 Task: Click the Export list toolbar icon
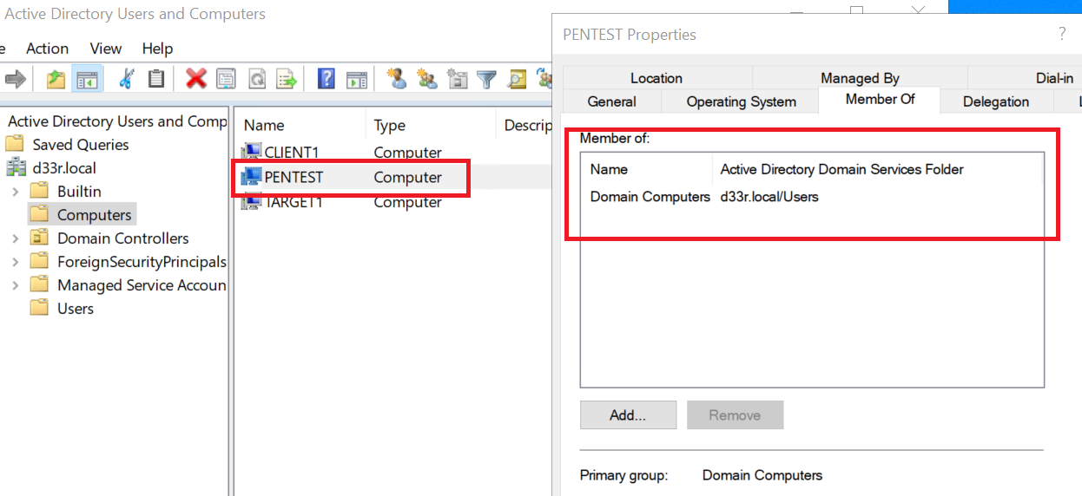point(287,80)
